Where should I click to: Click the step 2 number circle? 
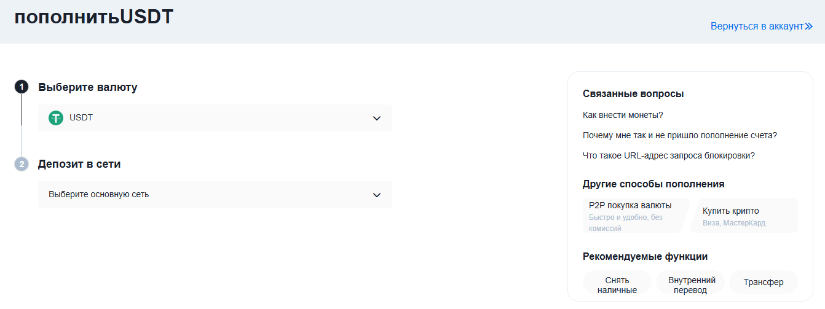[22, 164]
